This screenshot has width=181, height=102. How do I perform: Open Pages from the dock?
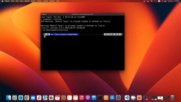coord(106,98)
